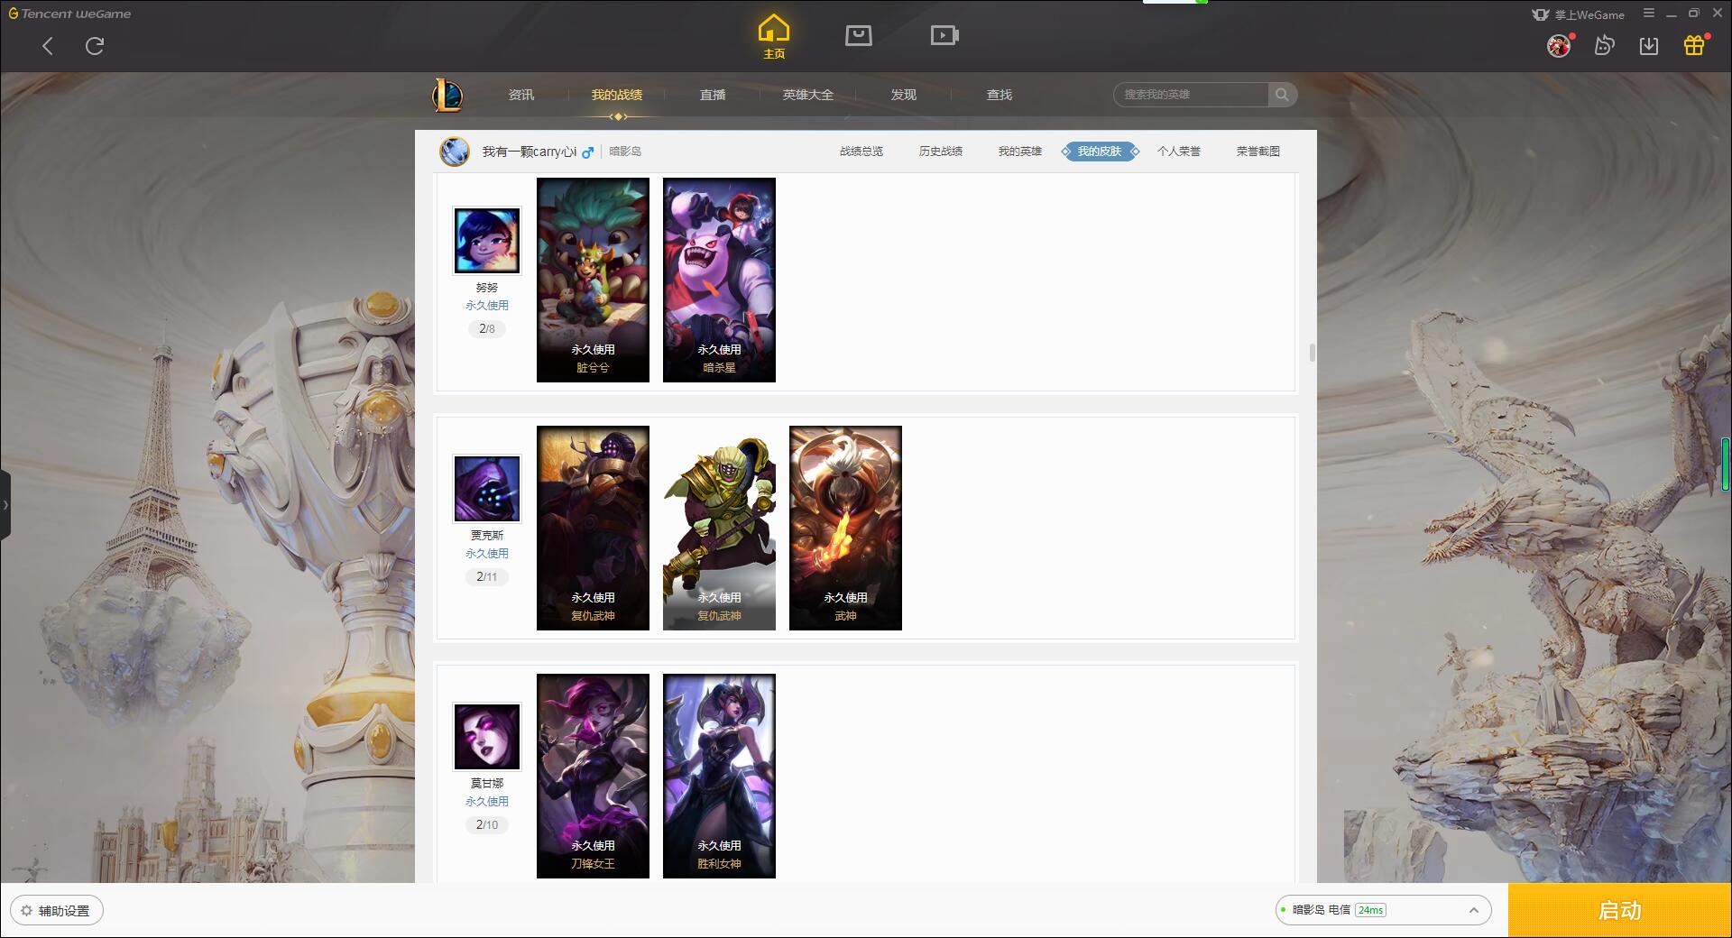The height and width of the screenshot is (938, 1732).
Task: Click the 莫甘娜 champion portrait
Action: (487, 737)
